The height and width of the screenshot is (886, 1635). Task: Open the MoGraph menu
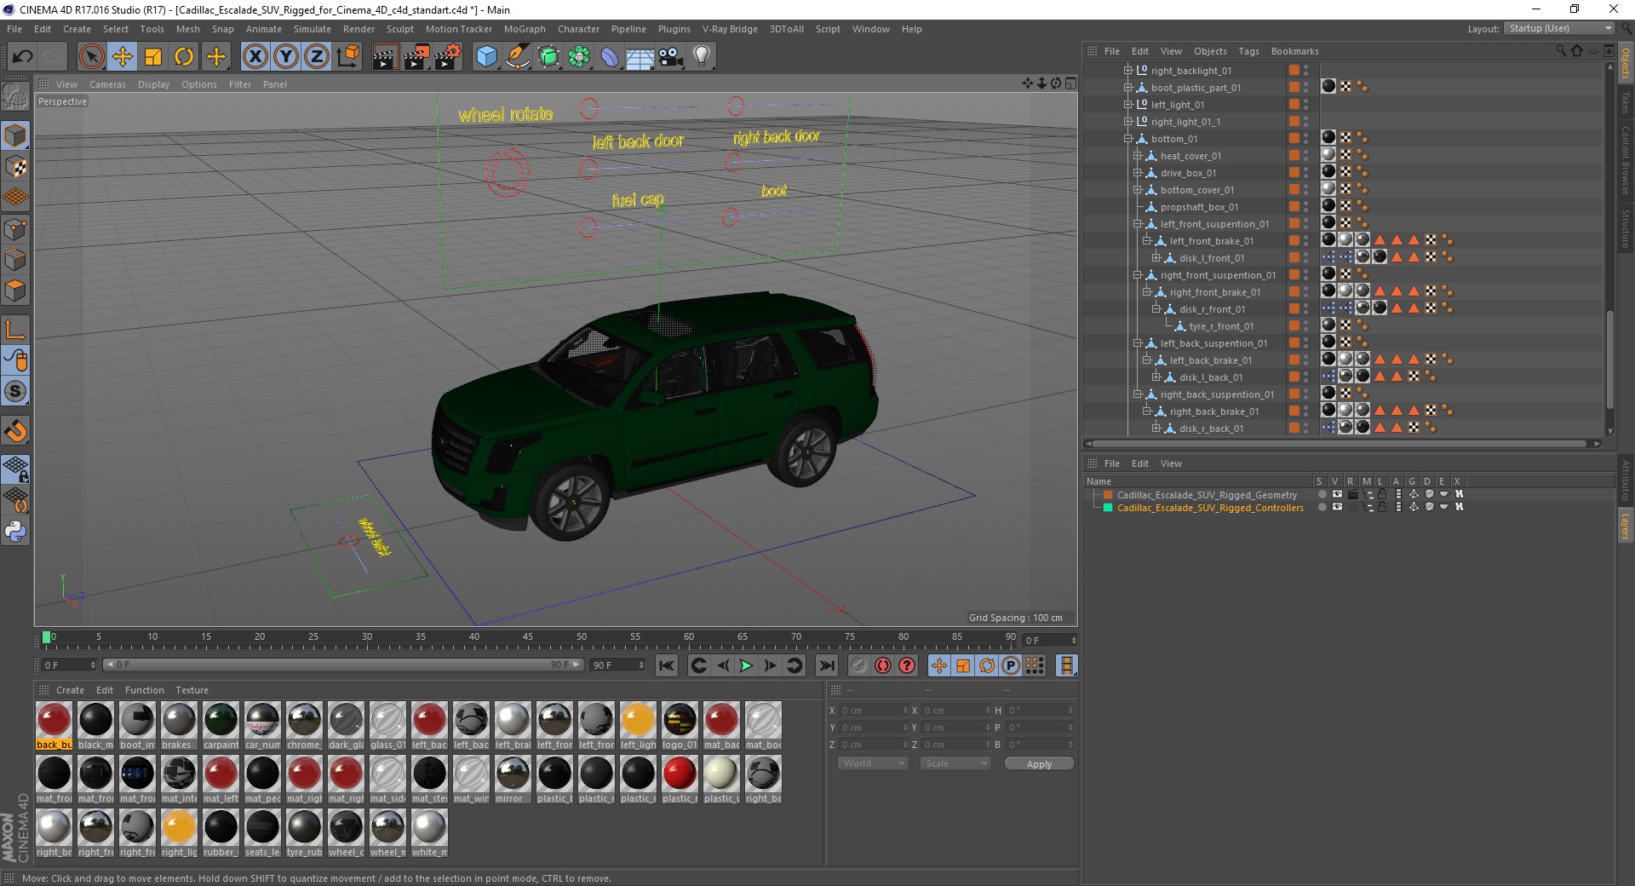coord(525,29)
